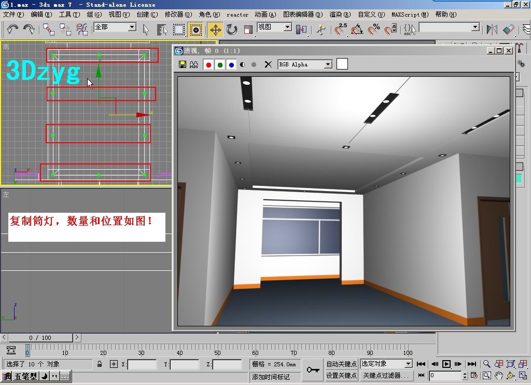The height and width of the screenshot is (385, 531).
Task: Click the 关键点过滤器 button
Action: tap(385, 375)
